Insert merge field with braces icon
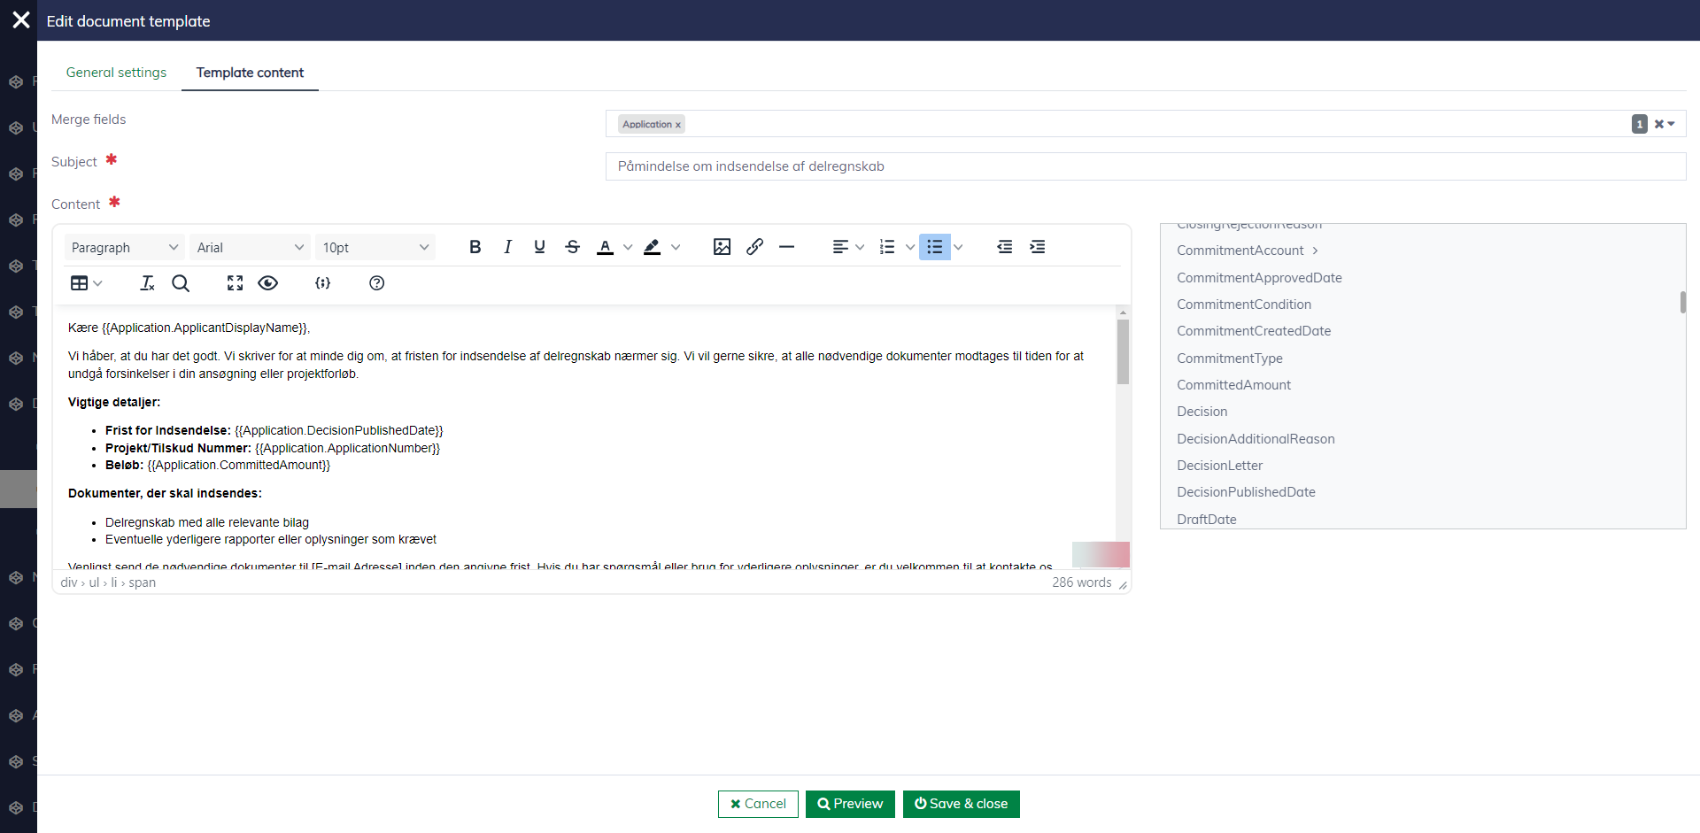Screen dimensions: 1700x833 pos(322,283)
